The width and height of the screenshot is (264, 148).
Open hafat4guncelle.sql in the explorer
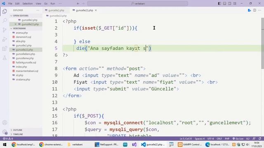[x=26, y=62]
